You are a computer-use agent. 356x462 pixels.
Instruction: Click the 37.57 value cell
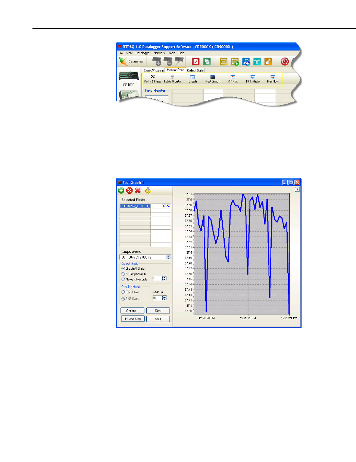(x=161, y=206)
